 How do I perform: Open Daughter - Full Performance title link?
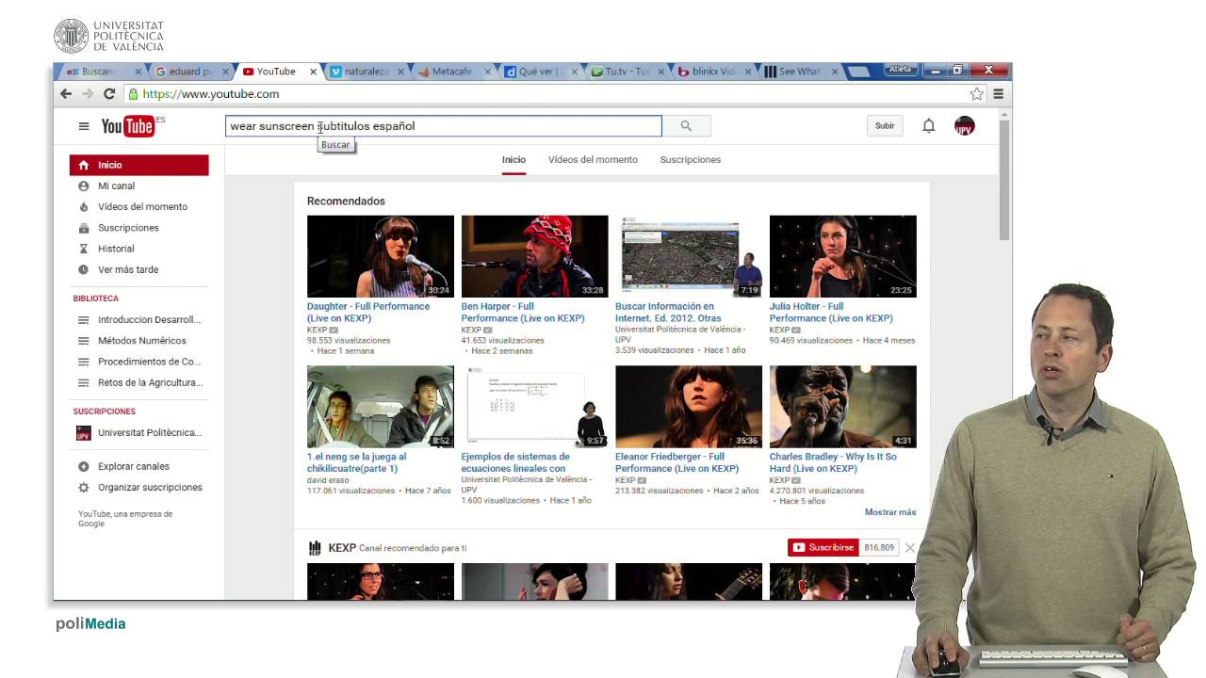[x=368, y=313]
